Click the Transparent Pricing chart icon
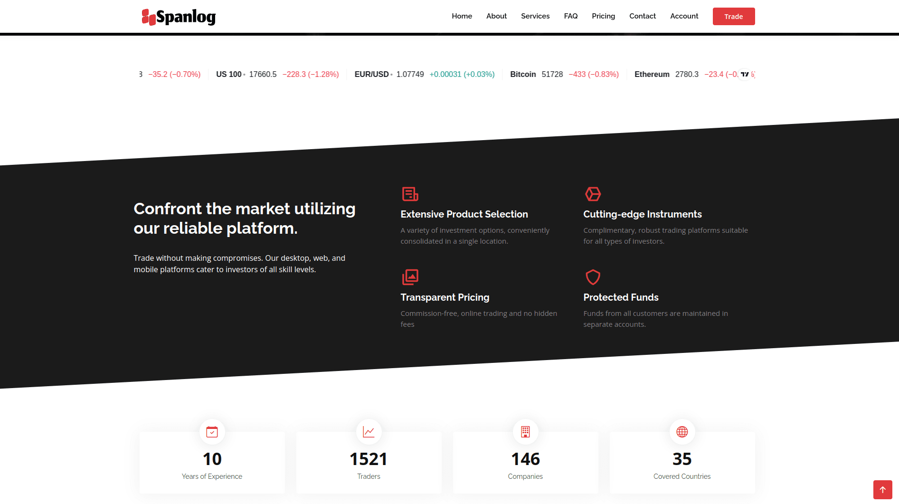Image resolution: width=899 pixels, height=504 pixels. [x=410, y=277]
